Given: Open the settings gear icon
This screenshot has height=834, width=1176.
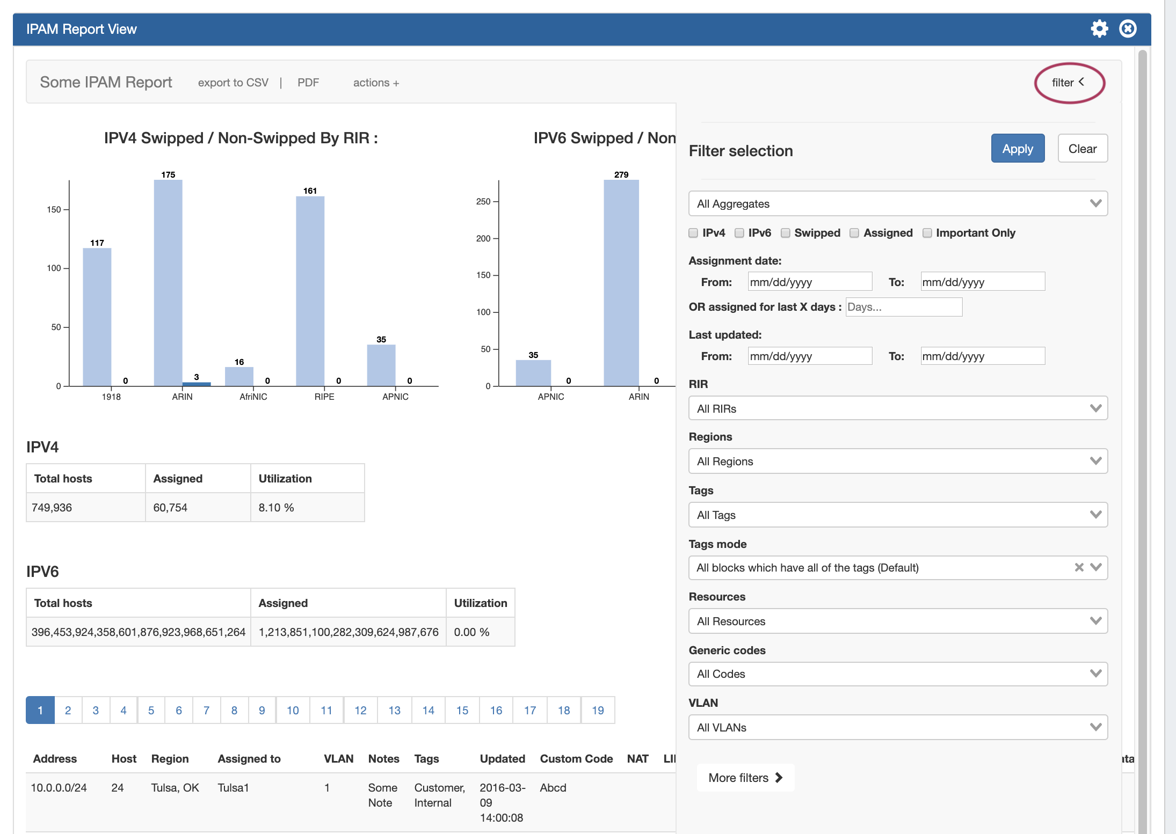Looking at the screenshot, I should coord(1099,28).
